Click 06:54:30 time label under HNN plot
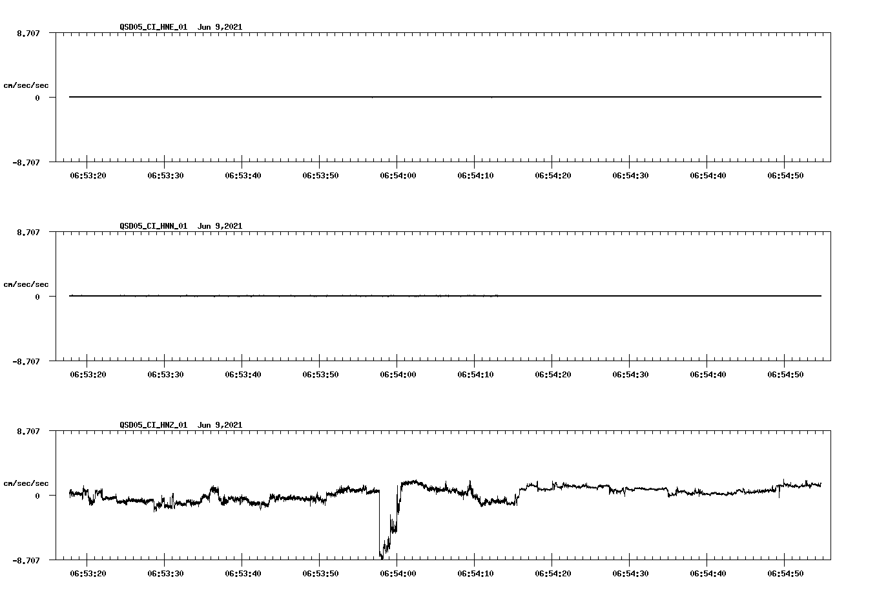Screen dimensions: 877x597 coord(630,374)
